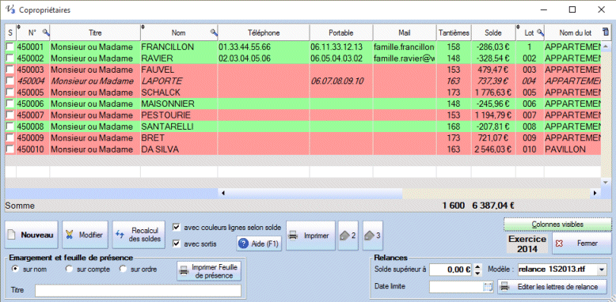Click account number 450006
The width and height of the screenshot is (616, 302).
32,104
